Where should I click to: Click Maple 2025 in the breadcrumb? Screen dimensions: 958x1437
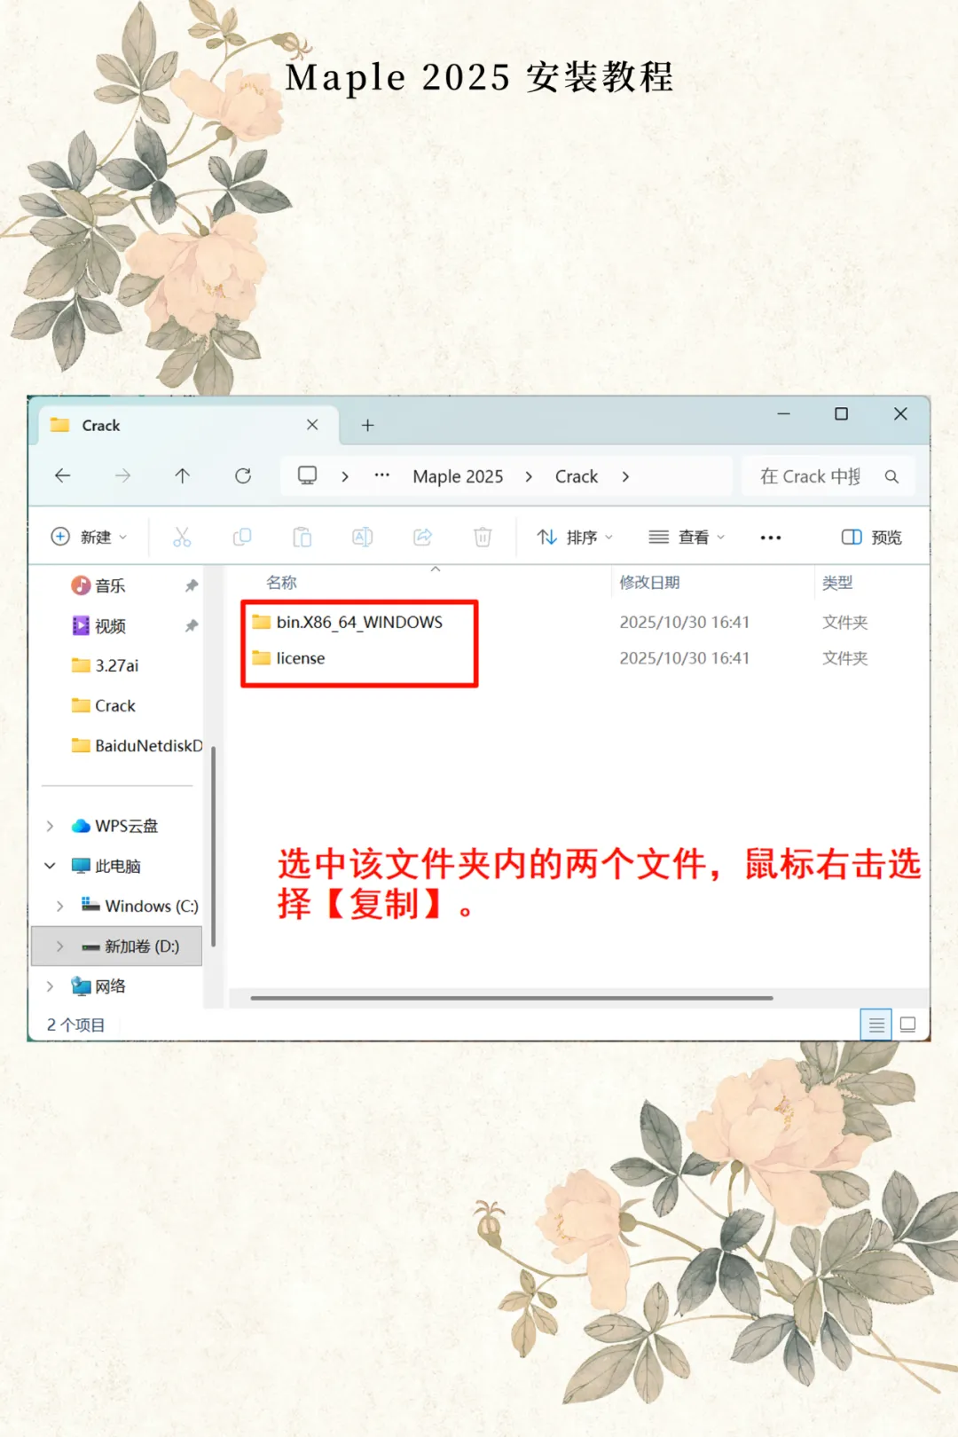[x=458, y=476]
